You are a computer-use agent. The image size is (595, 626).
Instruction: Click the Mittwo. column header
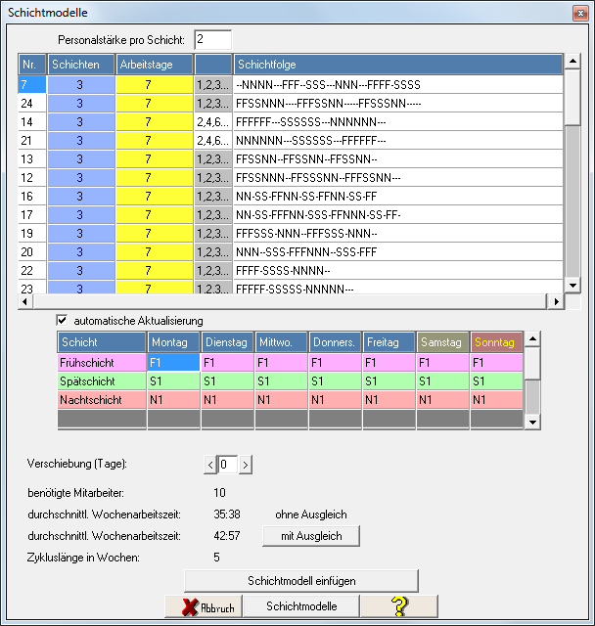282,342
